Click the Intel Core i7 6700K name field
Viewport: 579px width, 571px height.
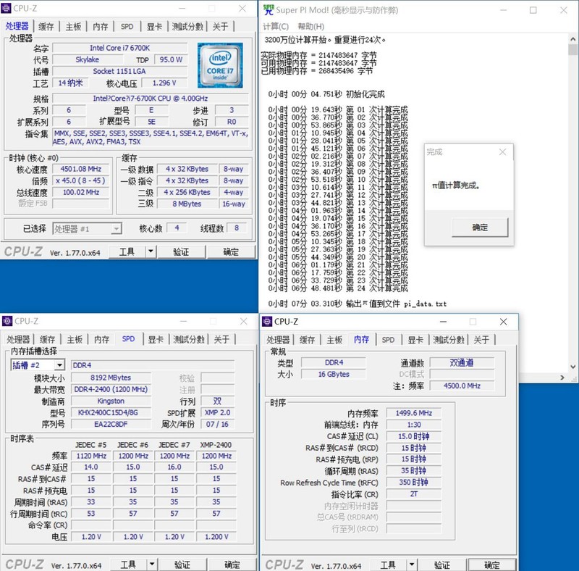pos(119,48)
